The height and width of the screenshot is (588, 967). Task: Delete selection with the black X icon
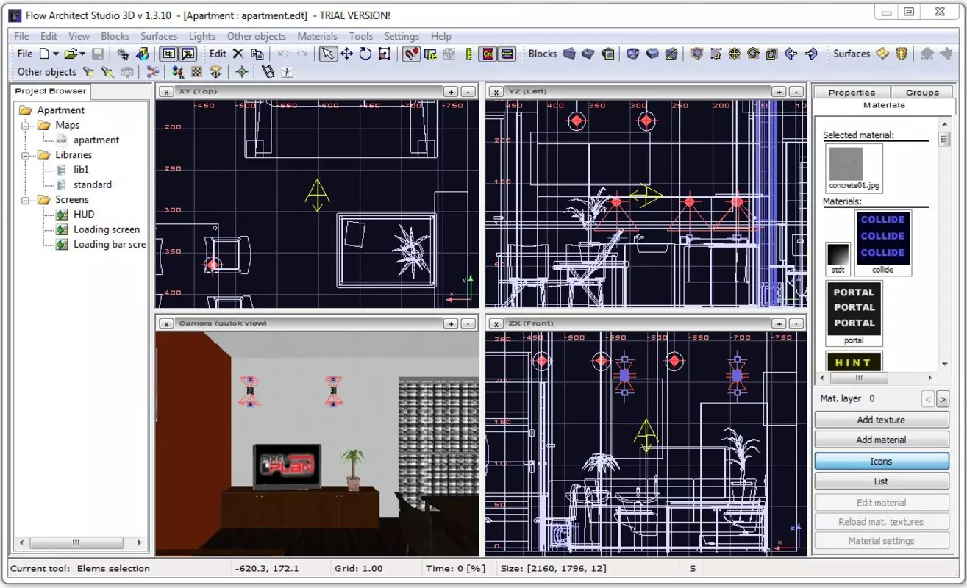point(238,54)
